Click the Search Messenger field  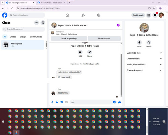[24, 29]
